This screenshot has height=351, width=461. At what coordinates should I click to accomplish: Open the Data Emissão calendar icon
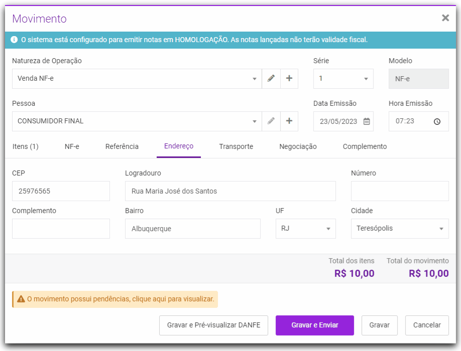tap(367, 121)
